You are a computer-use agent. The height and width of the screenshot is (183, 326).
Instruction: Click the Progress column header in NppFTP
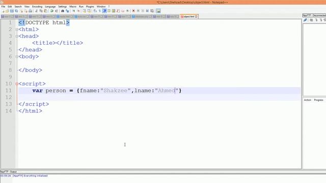(318, 100)
